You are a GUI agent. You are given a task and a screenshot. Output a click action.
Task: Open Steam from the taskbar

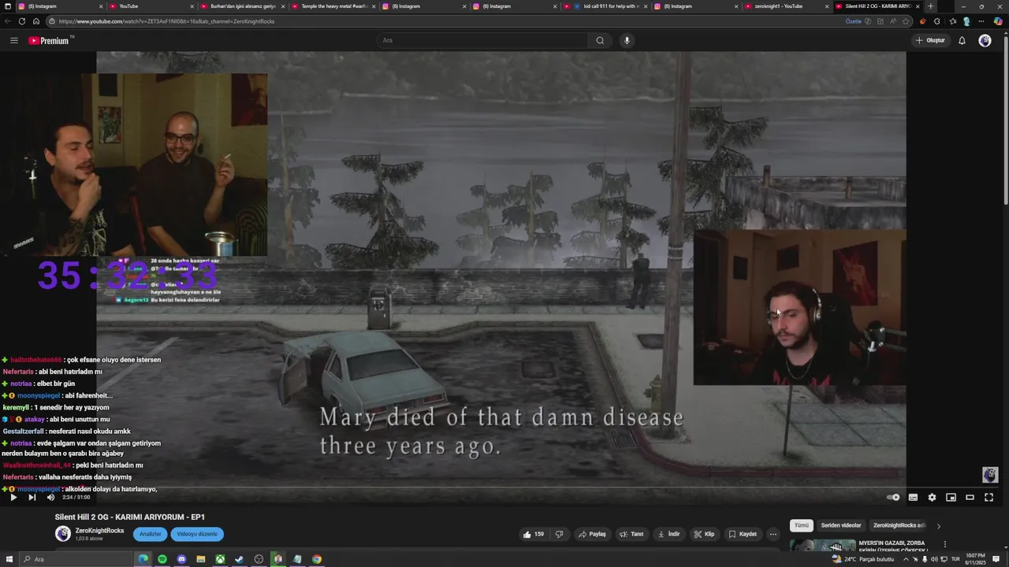click(x=240, y=559)
